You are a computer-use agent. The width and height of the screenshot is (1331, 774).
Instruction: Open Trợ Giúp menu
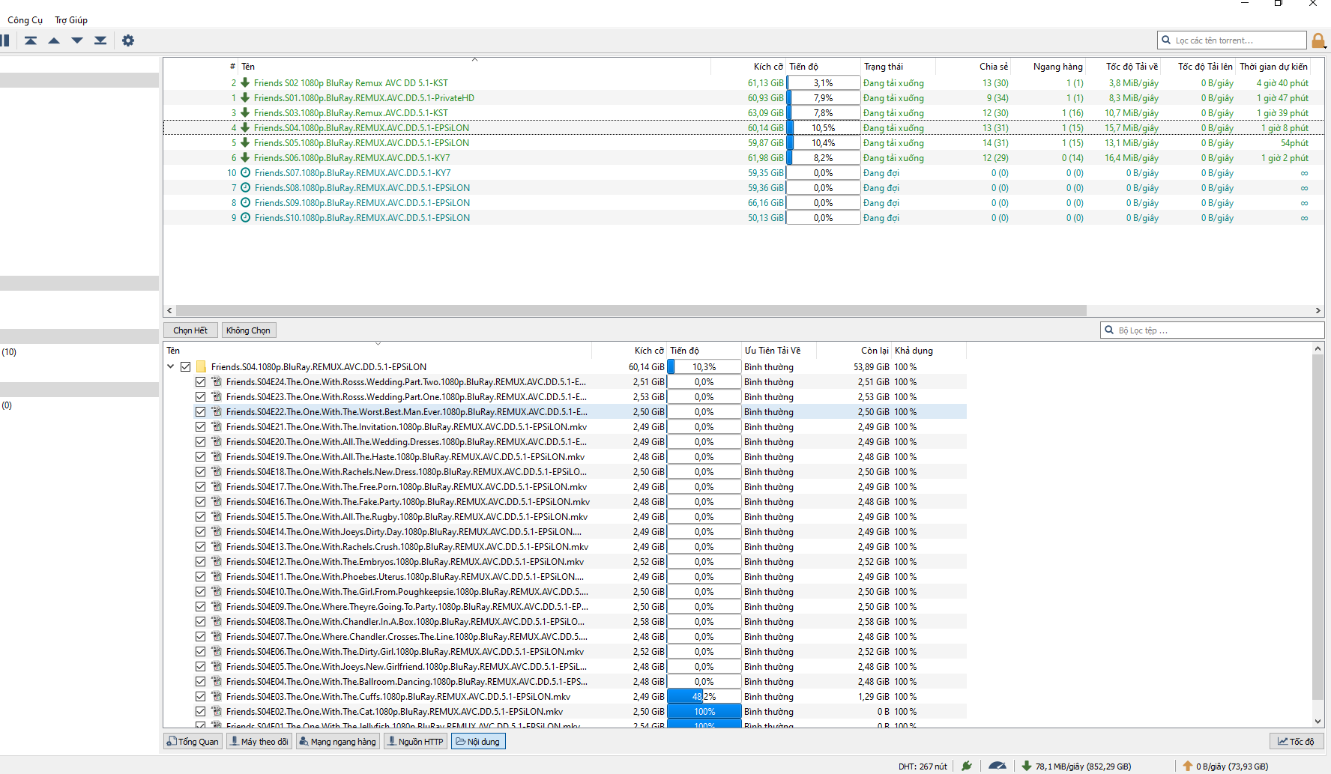(x=71, y=20)
